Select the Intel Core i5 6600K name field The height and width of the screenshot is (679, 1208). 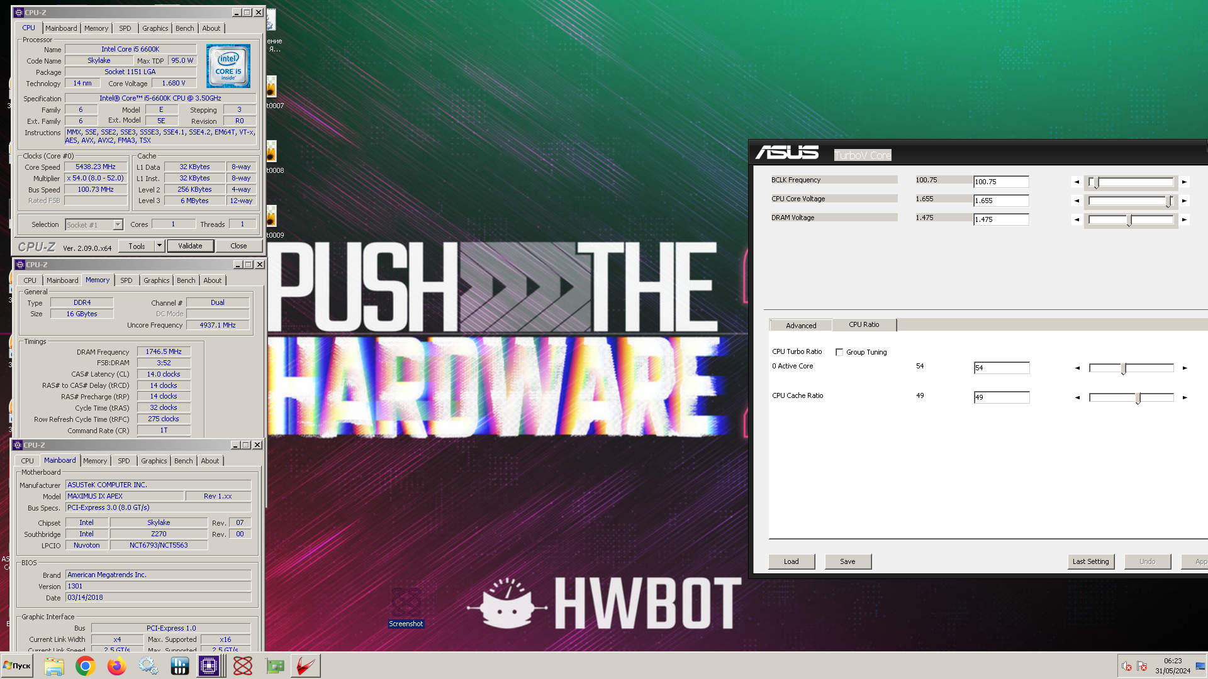pos(130,50)
